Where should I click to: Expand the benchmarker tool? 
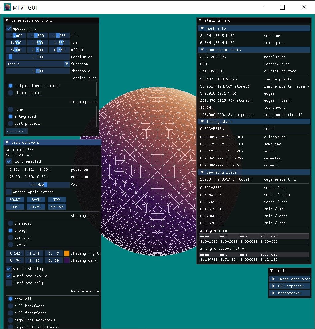tap(290, 293)
